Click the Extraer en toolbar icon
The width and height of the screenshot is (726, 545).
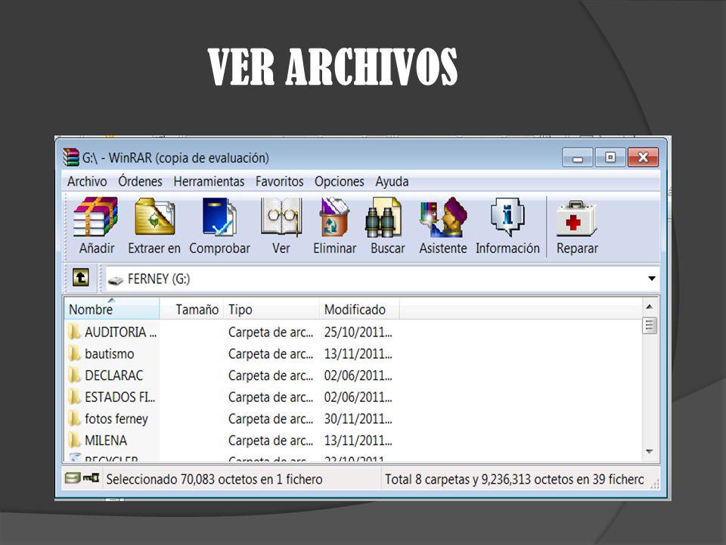pyautogui.click(x=154, y=216)
